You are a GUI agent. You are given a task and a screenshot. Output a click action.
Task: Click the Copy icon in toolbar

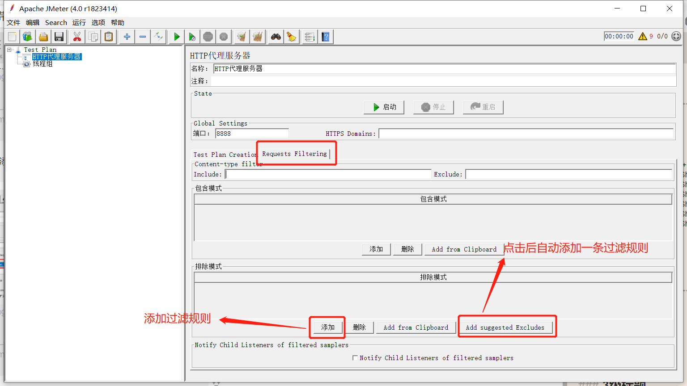tap(93, 37)
